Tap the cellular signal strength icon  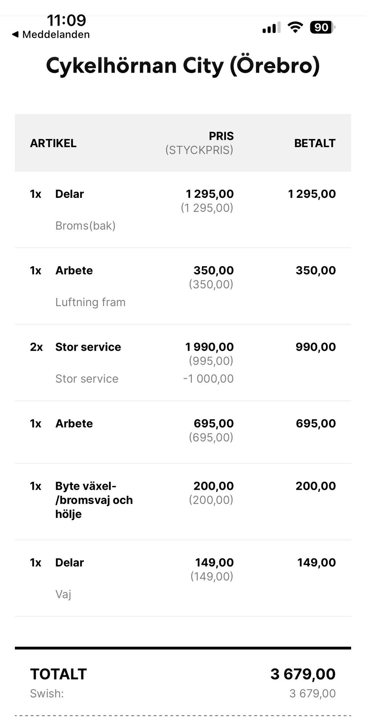(271, 28)
